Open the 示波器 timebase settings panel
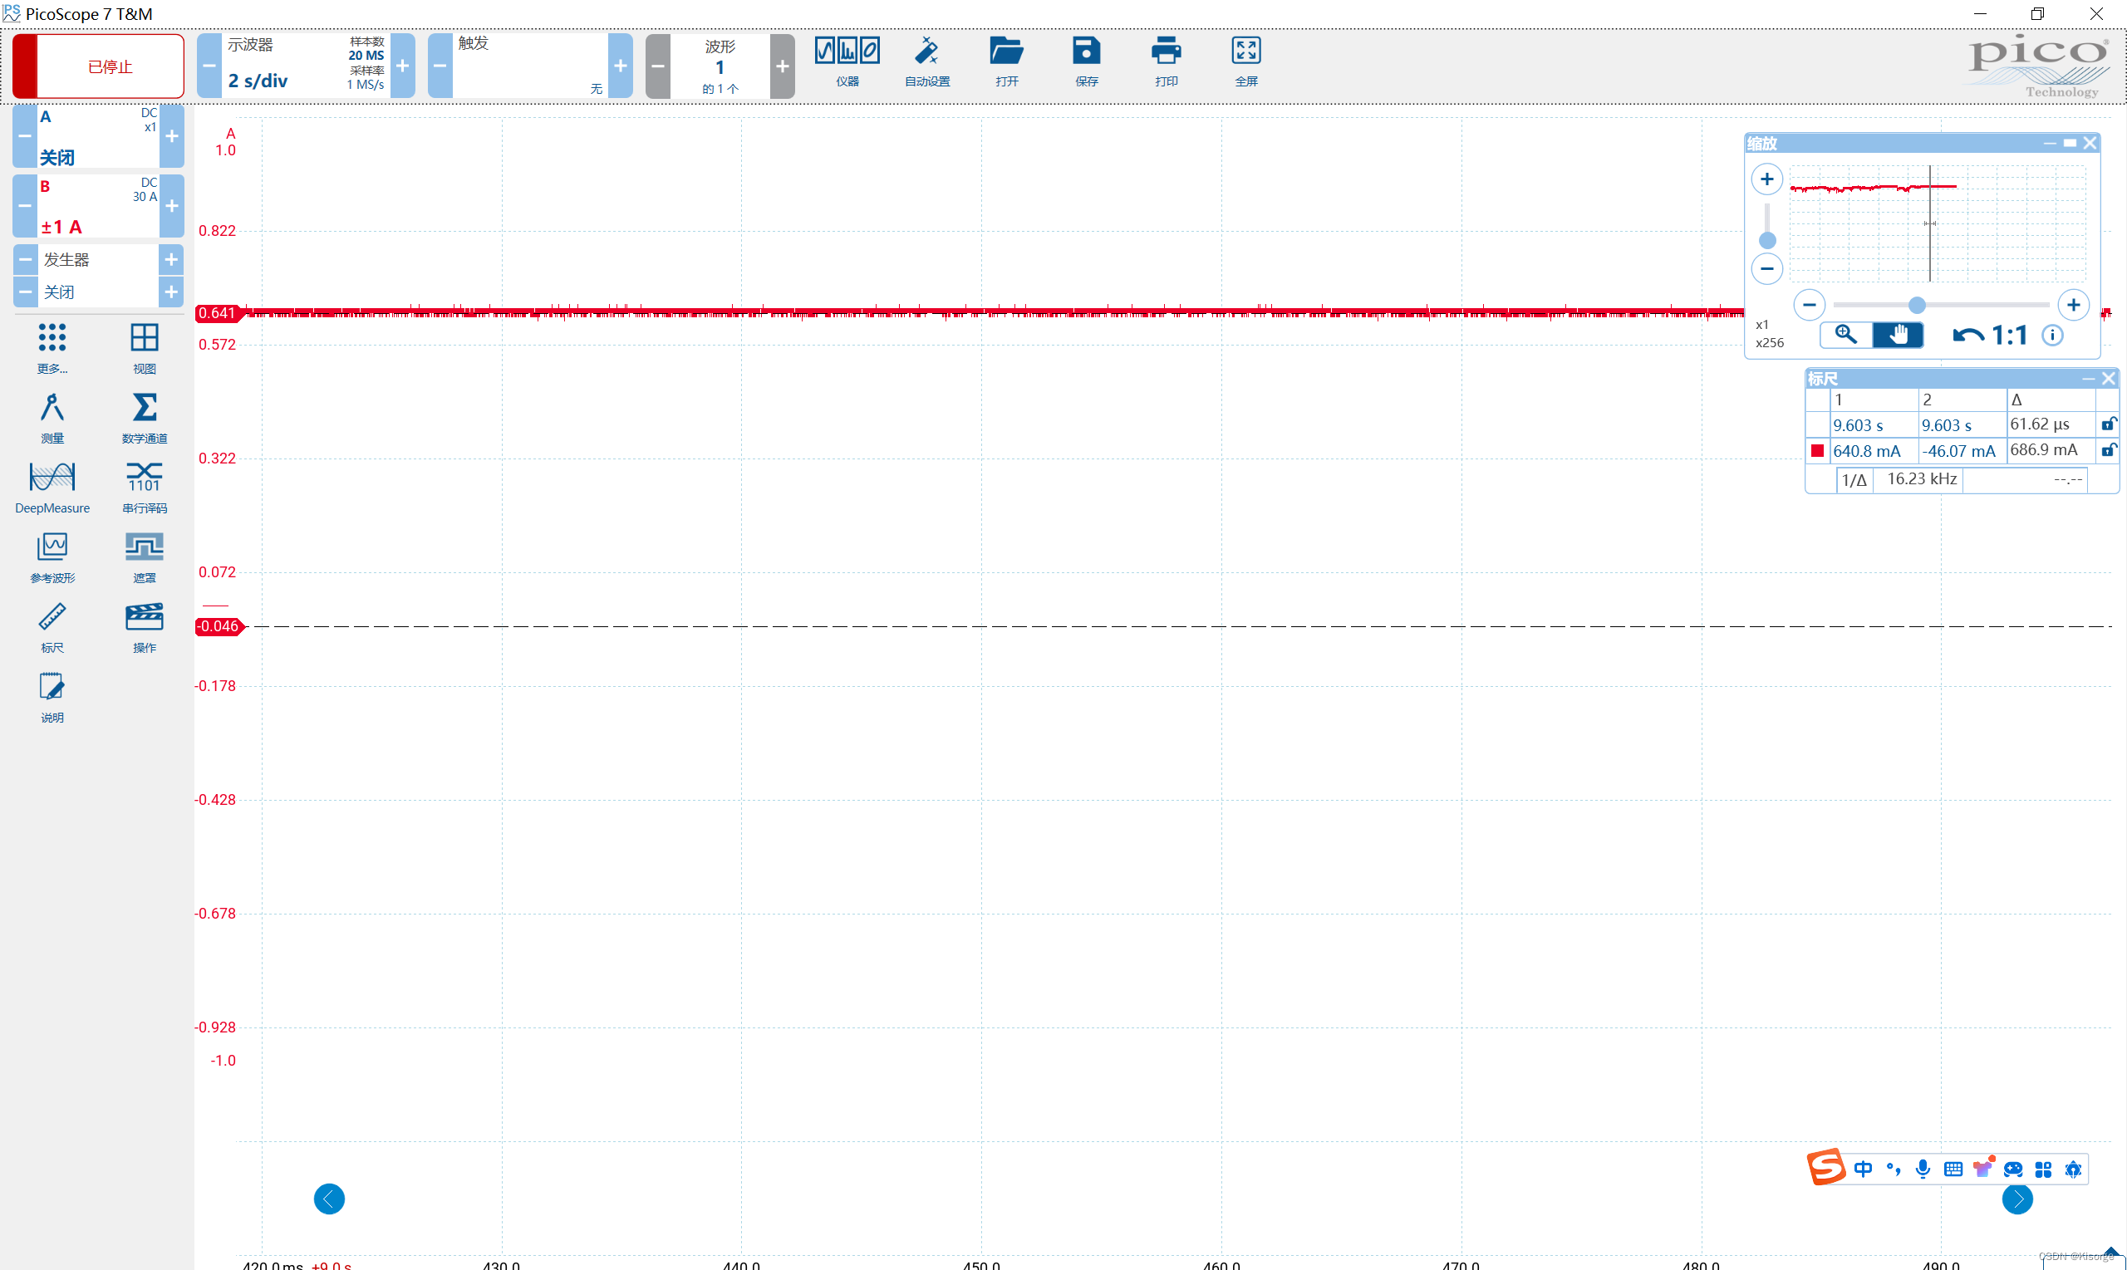Viewport: 2127px width, 1270px height. [x=306, y=66]
